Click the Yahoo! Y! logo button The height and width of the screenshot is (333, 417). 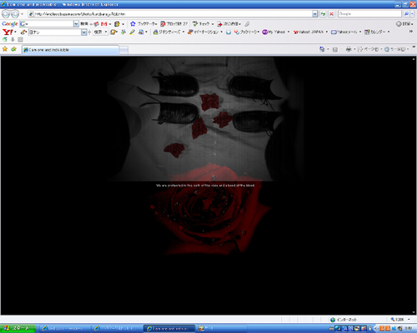coord(8,32)
